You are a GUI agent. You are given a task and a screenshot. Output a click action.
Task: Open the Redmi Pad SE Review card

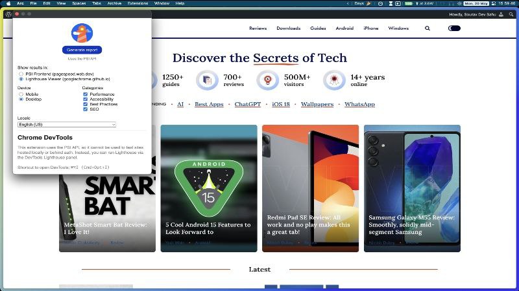(x=311, y=188)
